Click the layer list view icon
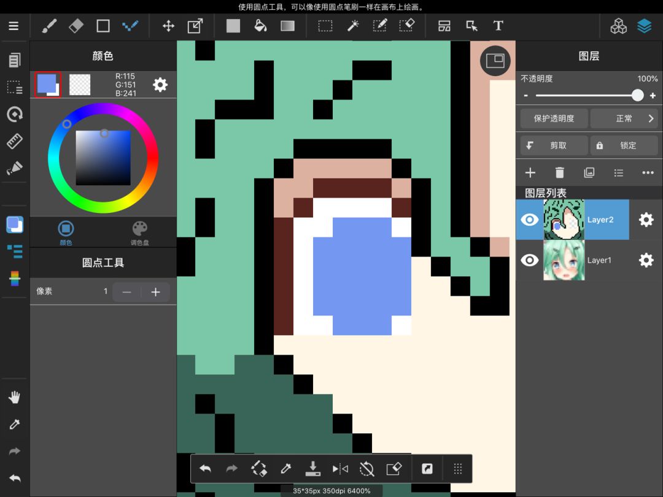 pyautogui.click(x=619, y=172)
